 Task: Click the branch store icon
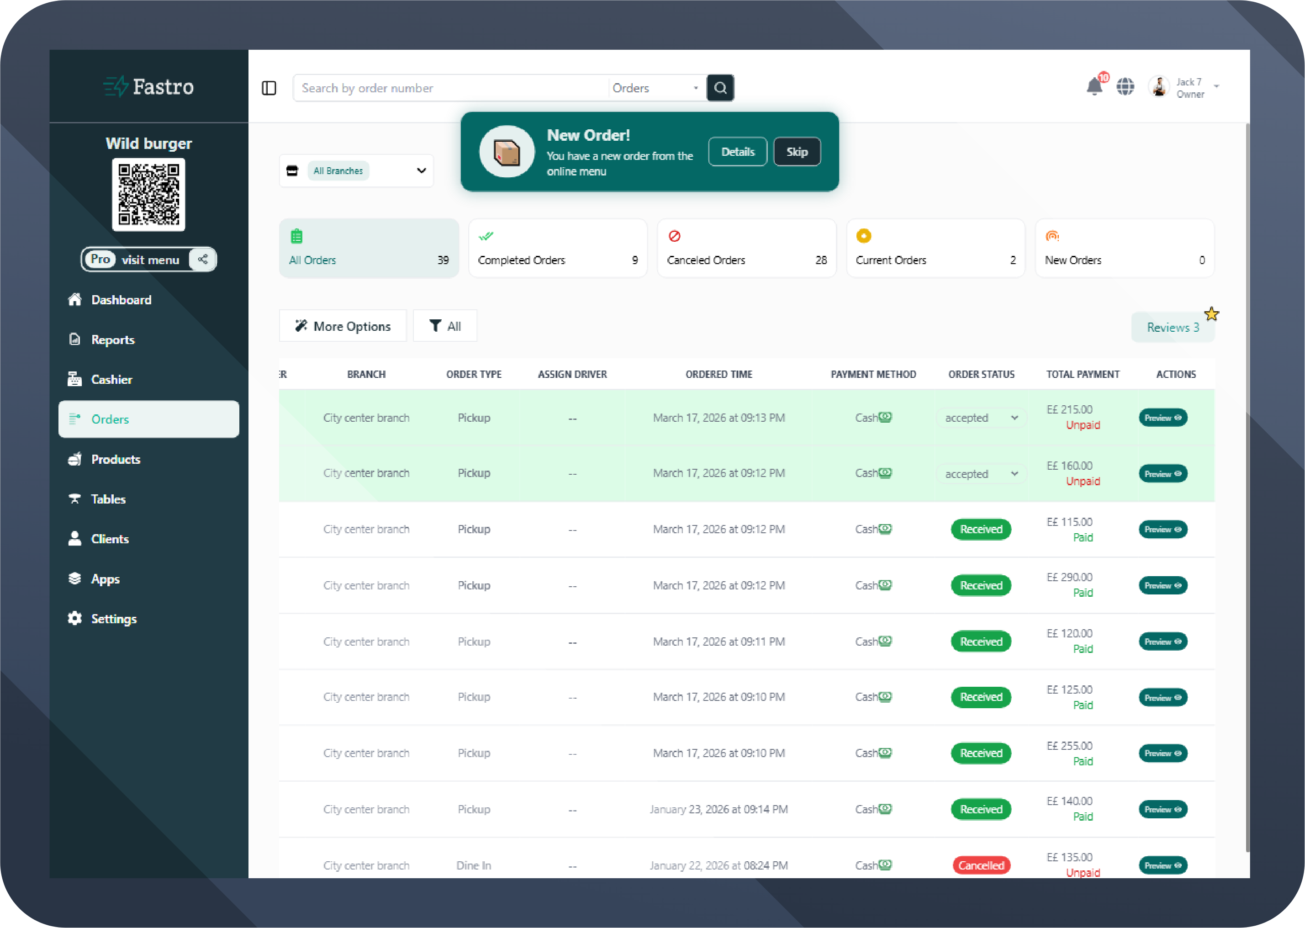292,171
